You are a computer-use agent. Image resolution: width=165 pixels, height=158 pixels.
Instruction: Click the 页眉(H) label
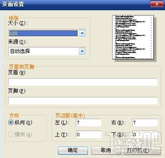17,73
